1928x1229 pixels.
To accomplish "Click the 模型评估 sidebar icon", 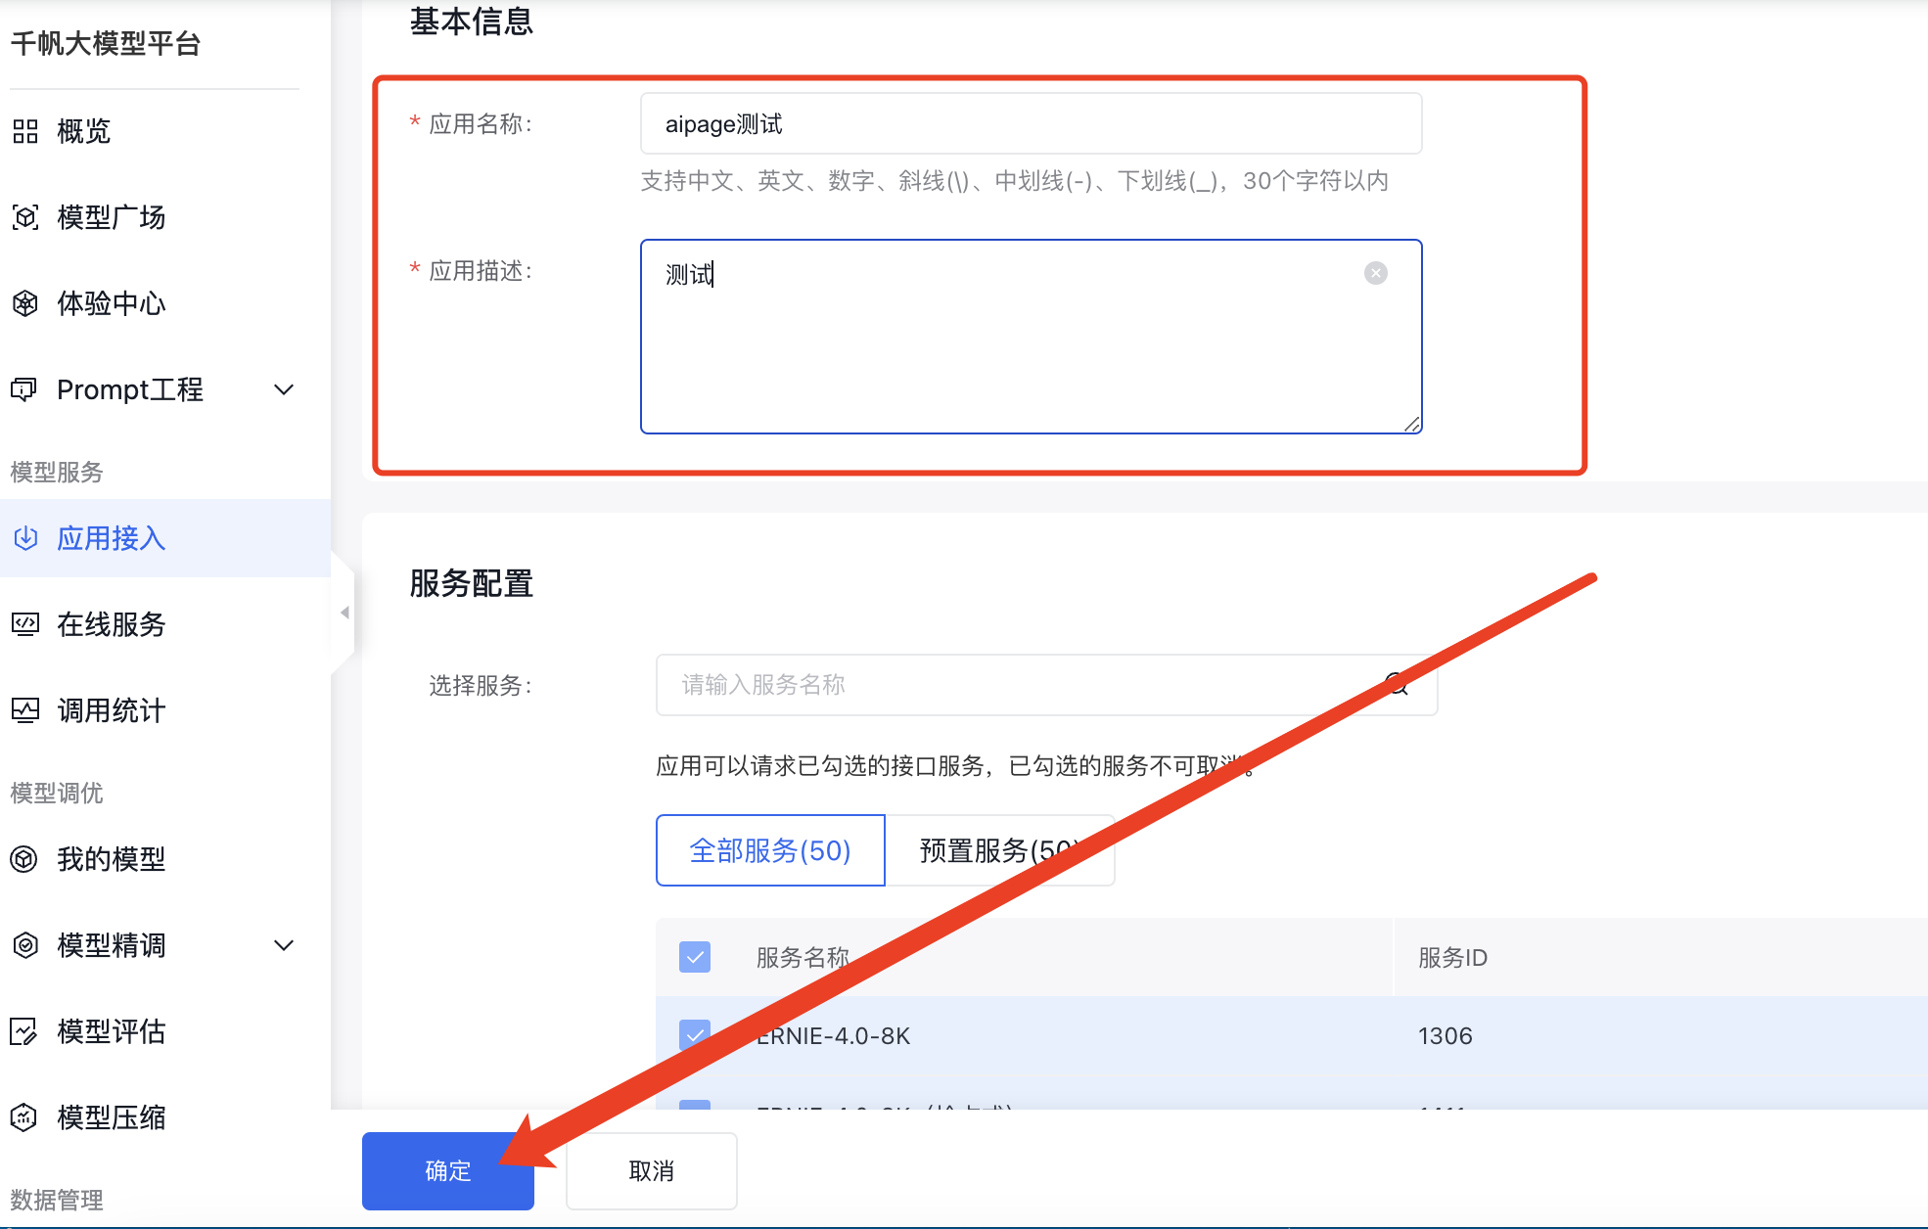I will click(25, 1031).
